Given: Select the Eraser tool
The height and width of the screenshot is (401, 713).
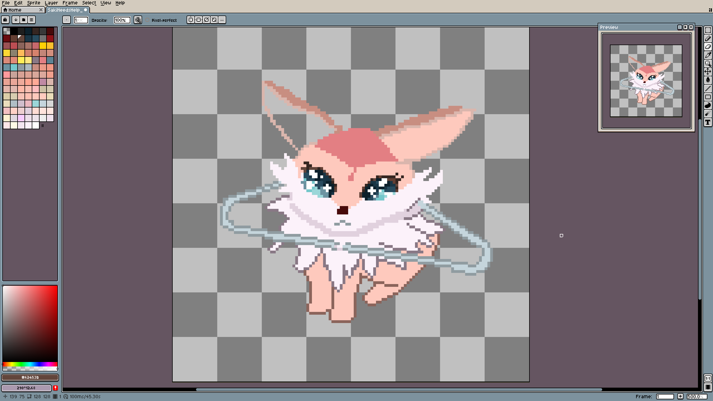Looking at the screenshot, I should 708,47.
